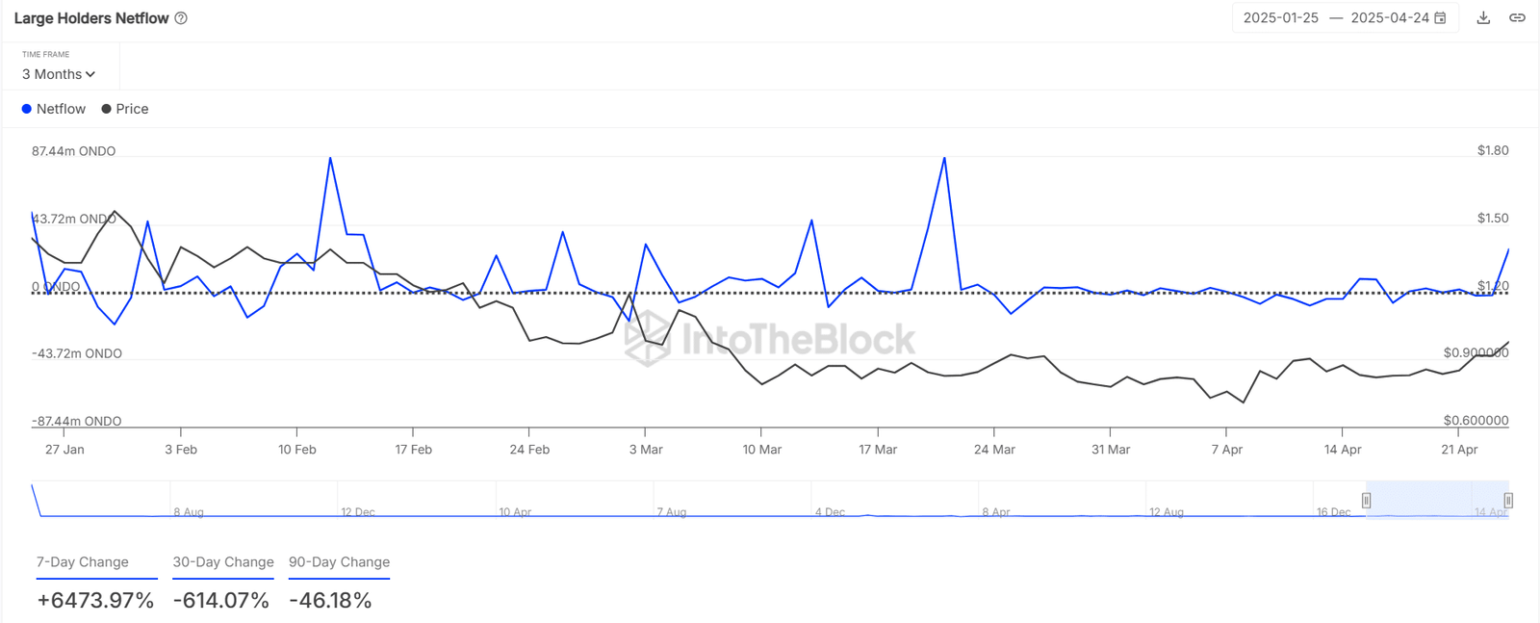The height and width of the screenshot is (623, 1540).
Task: Click the netflow spike after 10 Feb
Action: 330,158
